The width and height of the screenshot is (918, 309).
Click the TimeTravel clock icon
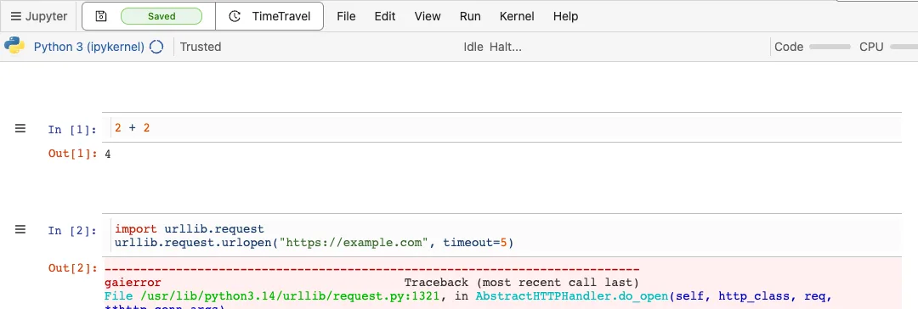coord(235,16)
